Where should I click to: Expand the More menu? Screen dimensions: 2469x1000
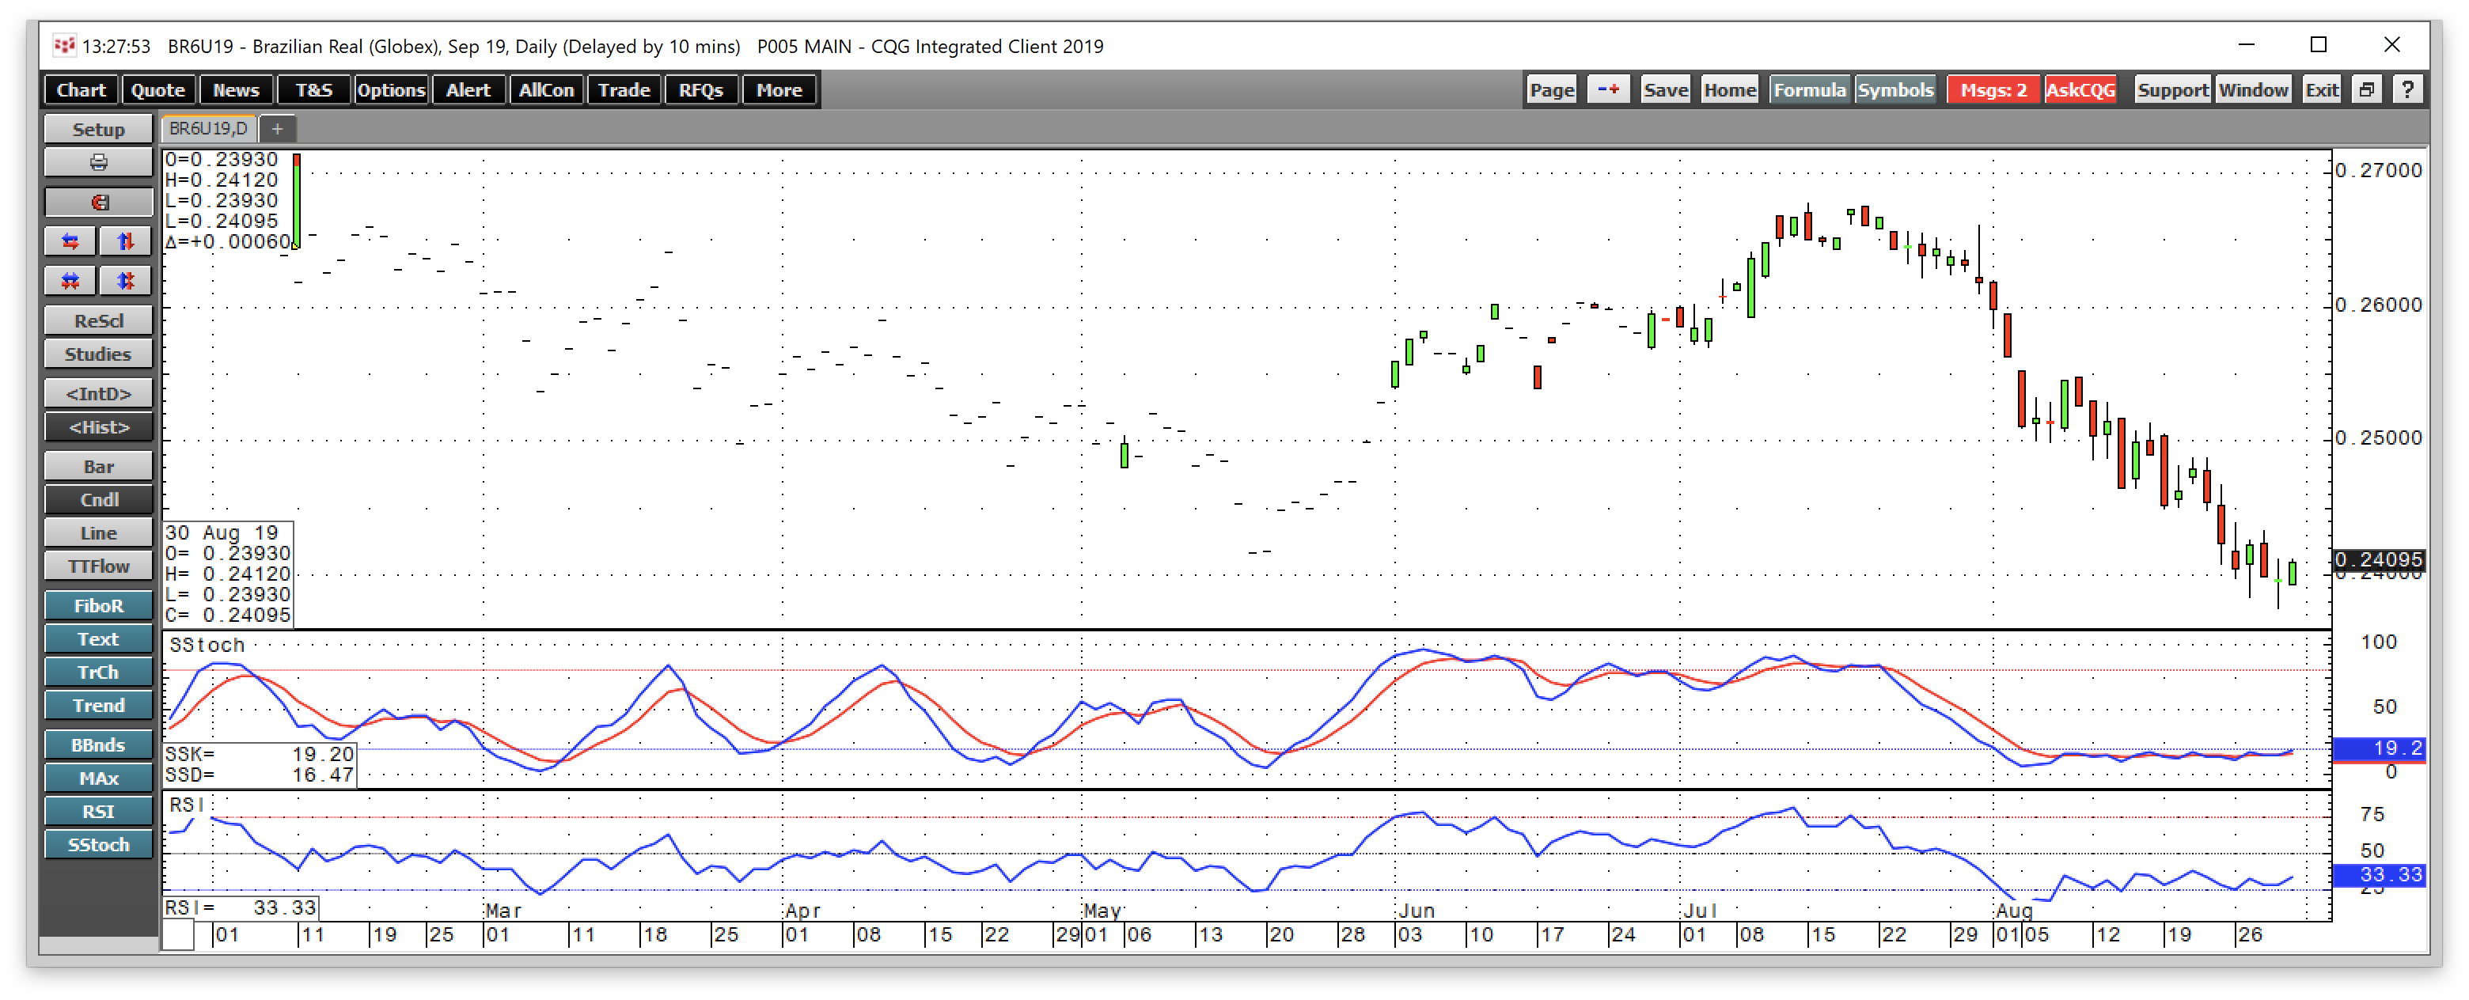tap(779, 90)
